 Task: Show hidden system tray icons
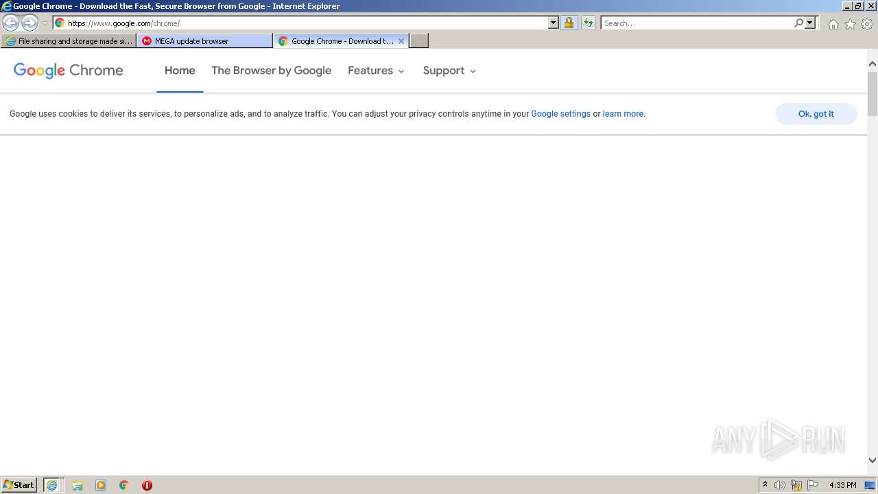[x=765, y=485]
